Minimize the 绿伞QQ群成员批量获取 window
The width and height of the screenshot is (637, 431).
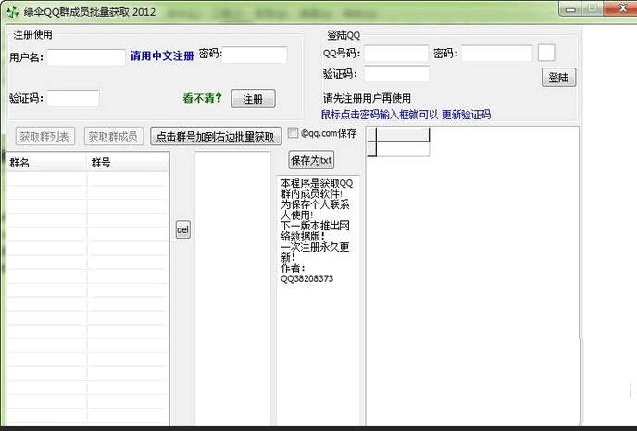tap(570, 9)
